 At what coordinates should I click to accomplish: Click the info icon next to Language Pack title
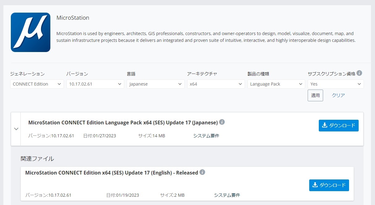tap(223, 122)
